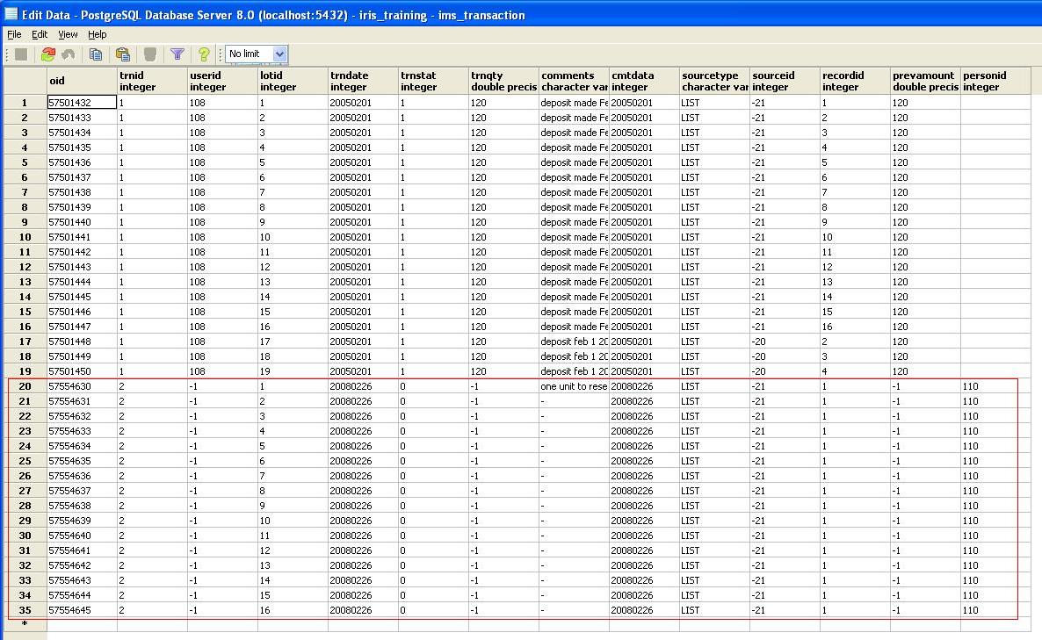
Task: Click recordid cell 14 in row 14
Action: pyautogui.click(x=856, y=297)
